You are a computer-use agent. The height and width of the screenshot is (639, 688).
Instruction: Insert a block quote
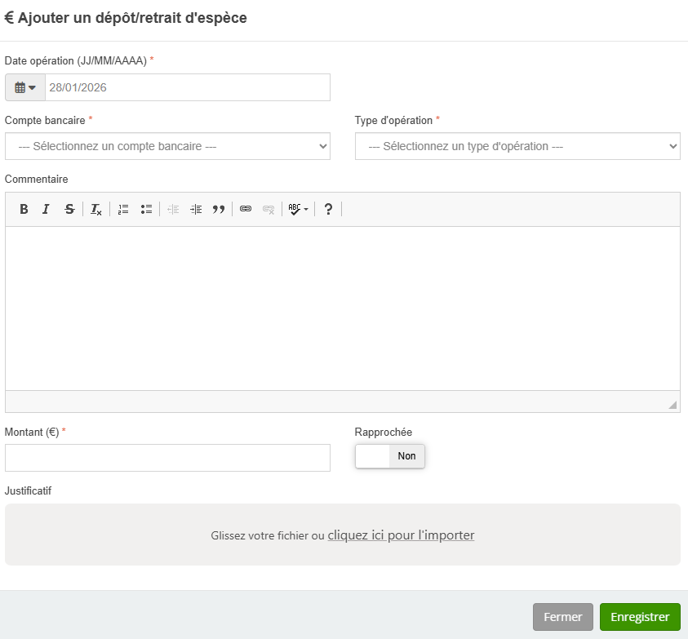219,209
